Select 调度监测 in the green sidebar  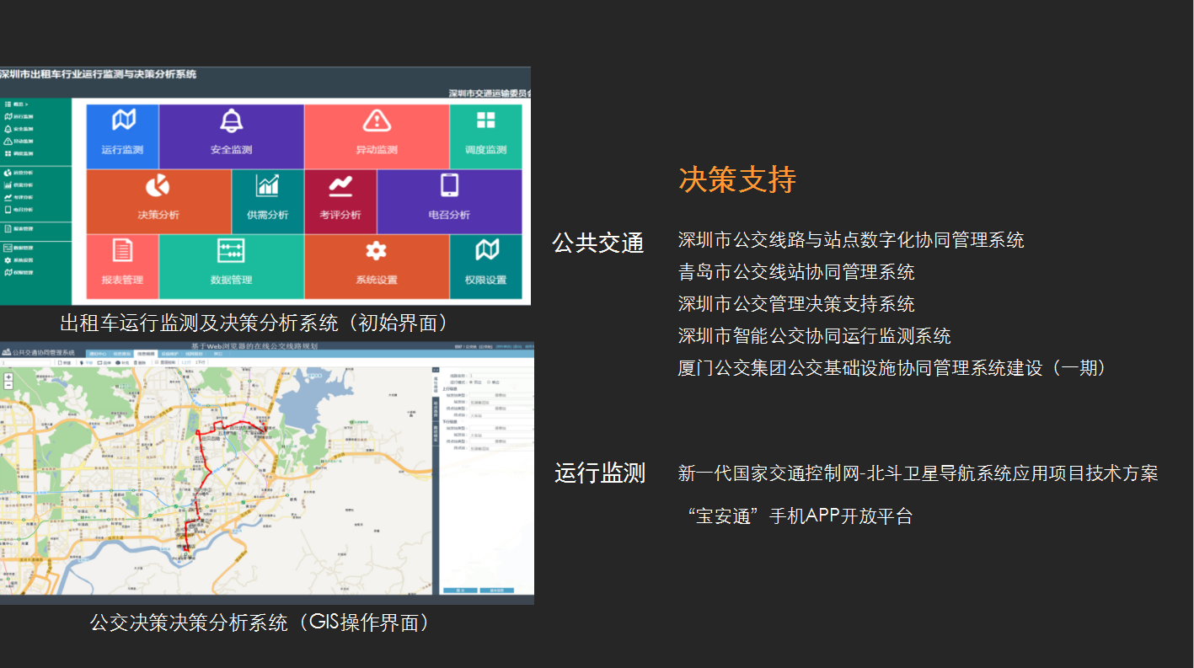coord(19,153)
